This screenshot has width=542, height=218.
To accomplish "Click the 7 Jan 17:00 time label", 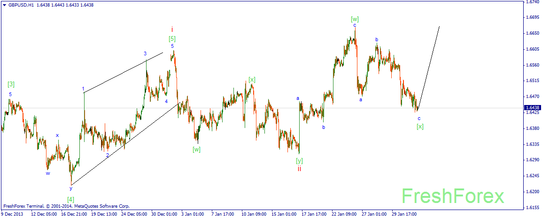I will pyautogui.click(x=224, y=214).
